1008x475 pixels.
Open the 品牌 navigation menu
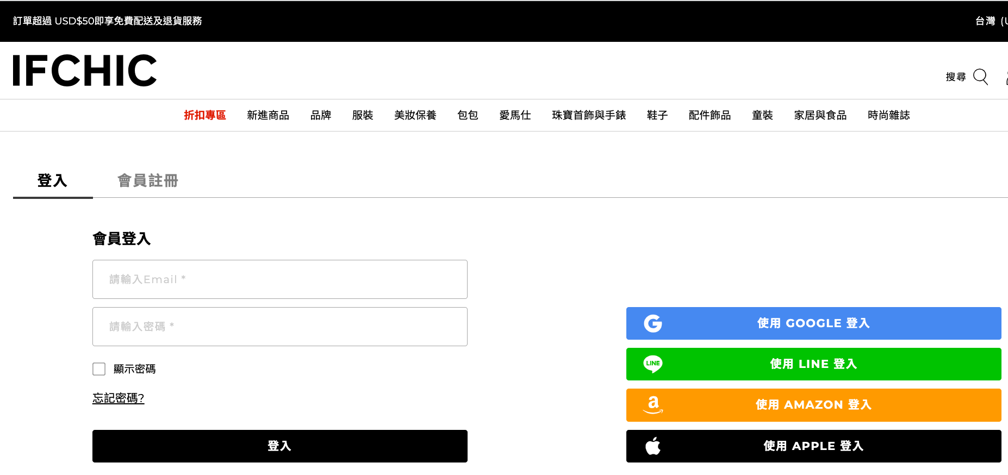coord(321,115)
